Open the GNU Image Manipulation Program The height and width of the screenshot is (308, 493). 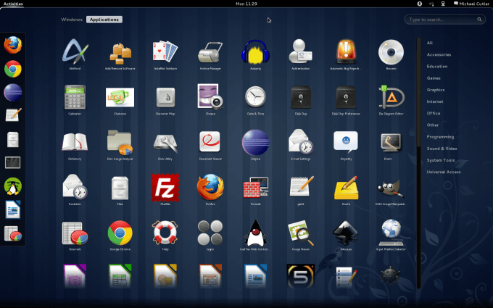[389, 187]
